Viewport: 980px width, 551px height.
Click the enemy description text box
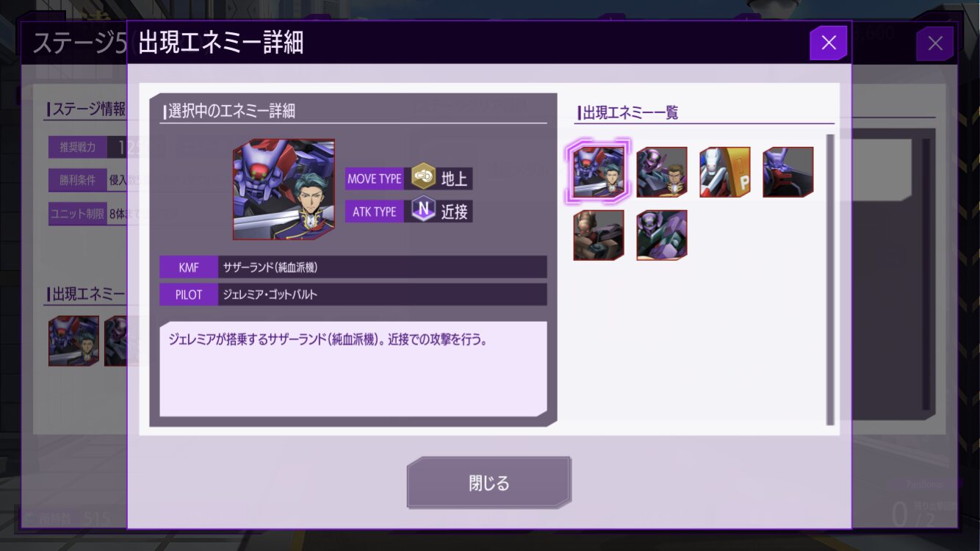(353, 369)
